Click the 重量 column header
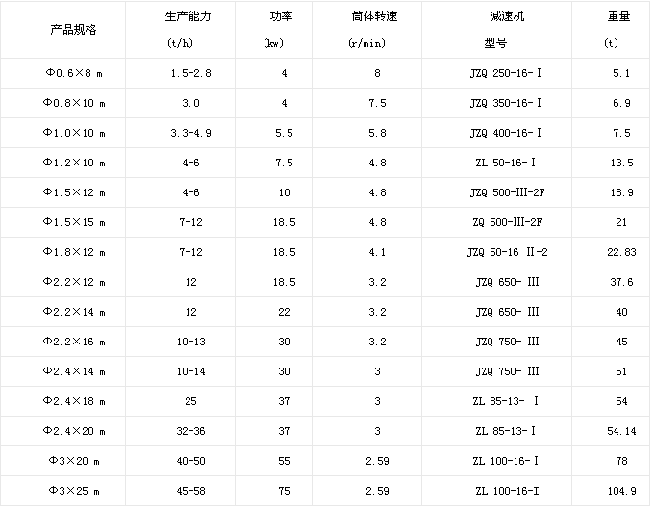655x508 pixels. (618, 17)
